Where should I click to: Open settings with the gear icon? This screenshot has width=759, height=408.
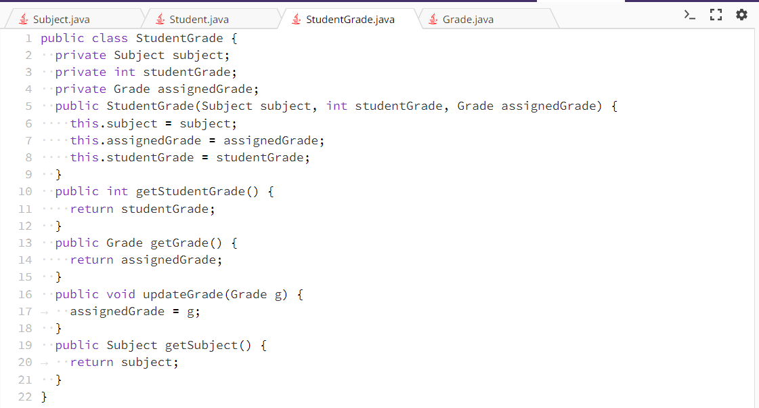point(741,14)
